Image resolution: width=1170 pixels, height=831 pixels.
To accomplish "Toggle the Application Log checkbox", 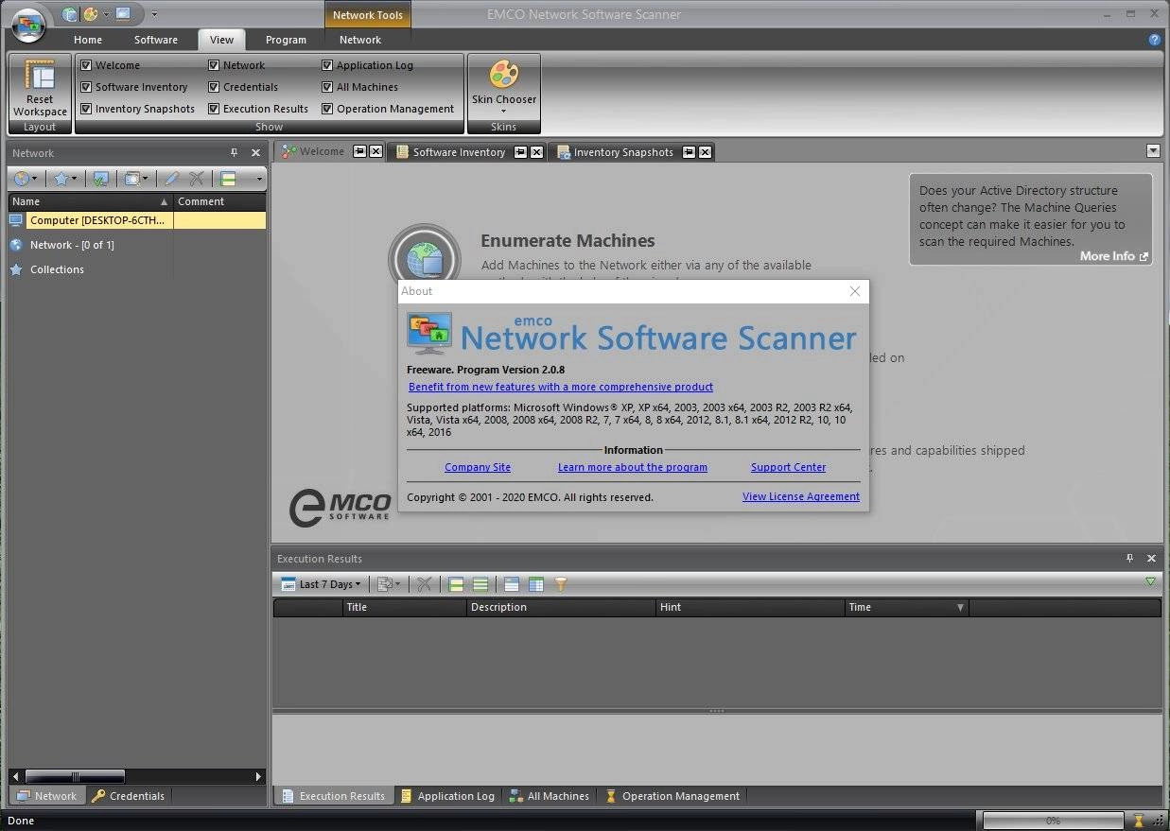I will [x=327, y=65].
